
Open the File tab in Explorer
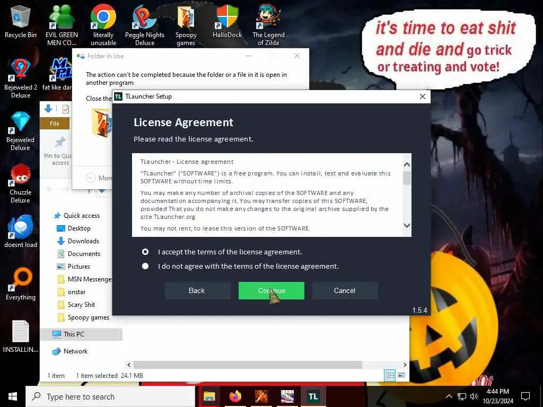55,123
